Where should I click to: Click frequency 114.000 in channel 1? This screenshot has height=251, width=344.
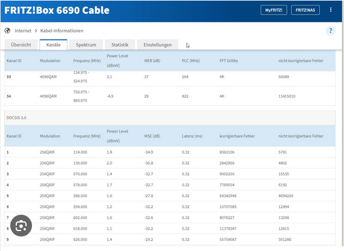point(80,152)
